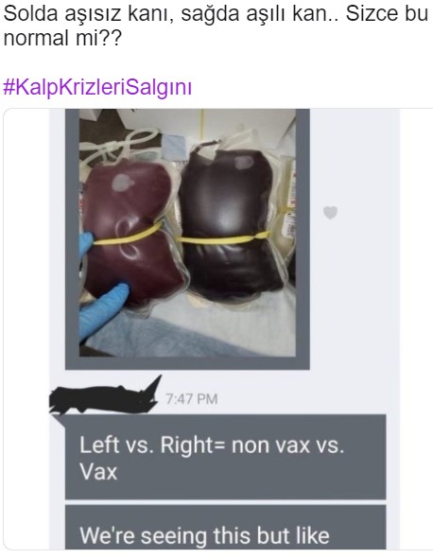Select the "Left vs. Right= non vax" message

226,458
